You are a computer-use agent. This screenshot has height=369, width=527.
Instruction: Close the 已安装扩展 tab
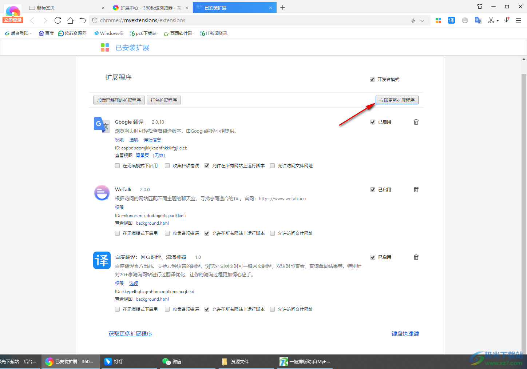(x=270, y=8)
